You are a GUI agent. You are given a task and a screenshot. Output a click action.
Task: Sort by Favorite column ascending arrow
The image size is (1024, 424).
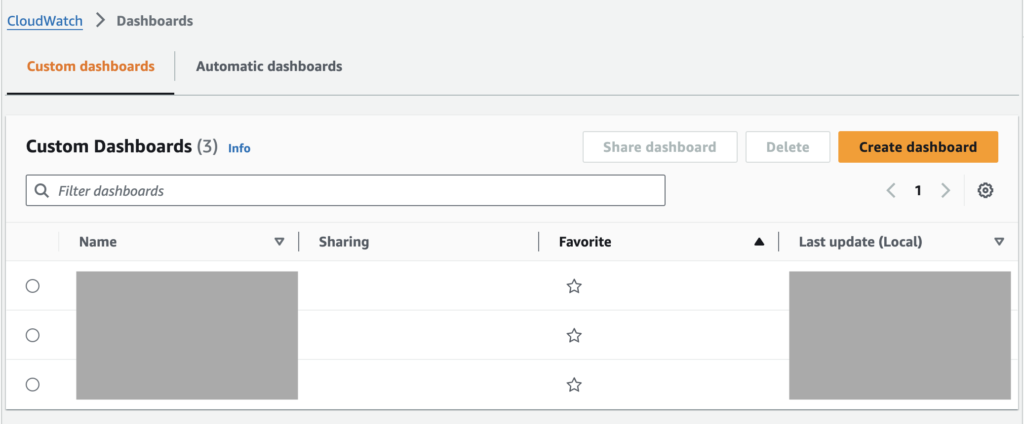coord(759,242)
